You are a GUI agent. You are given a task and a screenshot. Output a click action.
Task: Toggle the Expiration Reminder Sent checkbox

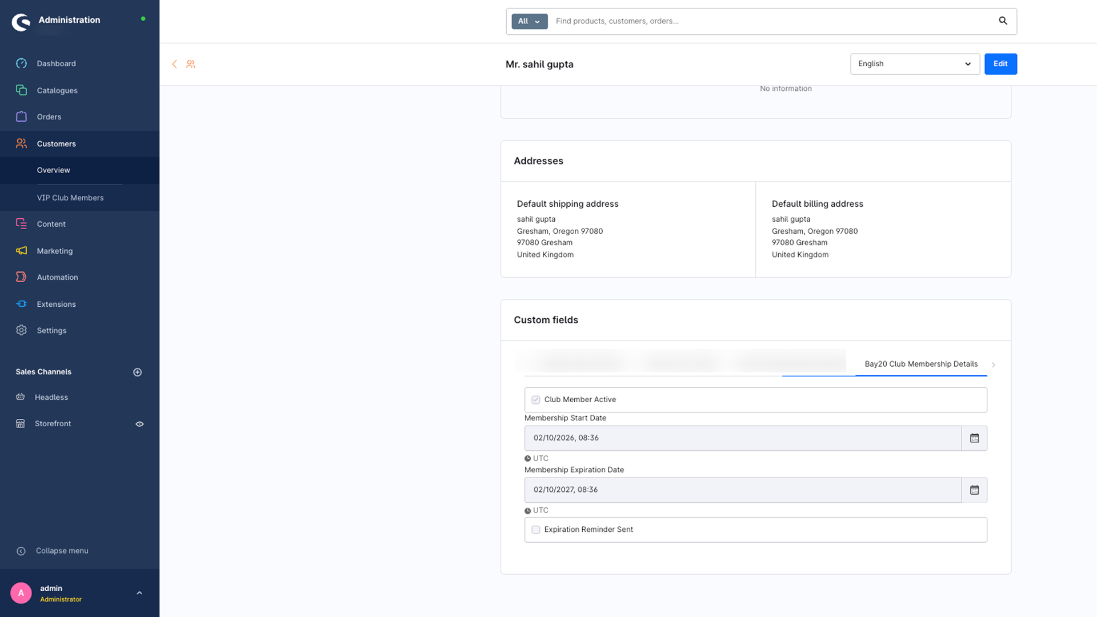click(x=536, y=530)
